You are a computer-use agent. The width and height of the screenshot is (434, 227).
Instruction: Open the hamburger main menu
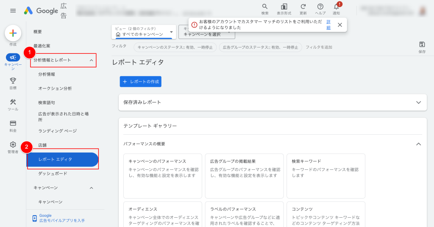click(13, 11)
